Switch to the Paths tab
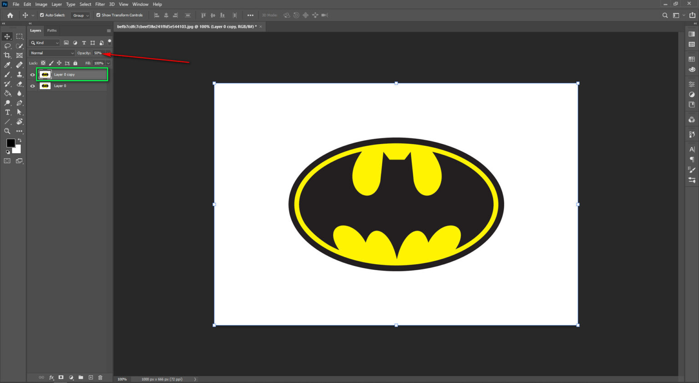Viewport: 699px width, 383px height. click(x=52, y=30)
